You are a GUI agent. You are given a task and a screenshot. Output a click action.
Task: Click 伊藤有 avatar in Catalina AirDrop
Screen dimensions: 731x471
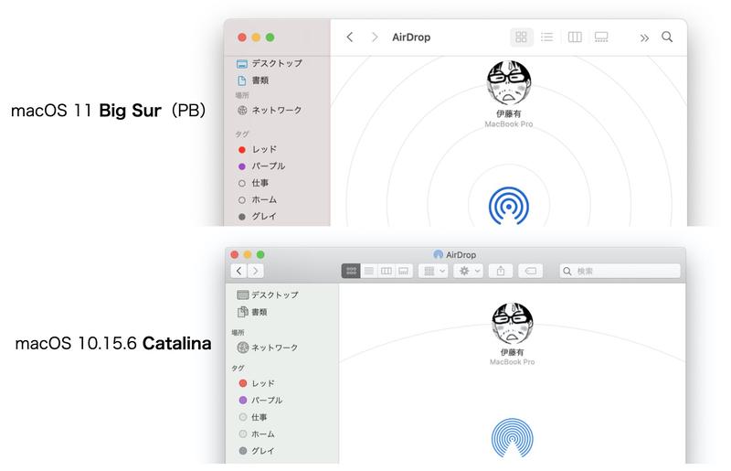(513, 324)
